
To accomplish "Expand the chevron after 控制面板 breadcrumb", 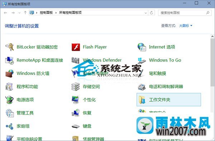I will click(56, 13).
